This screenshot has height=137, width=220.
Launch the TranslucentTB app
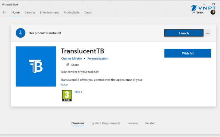click(x=184, y=33)
